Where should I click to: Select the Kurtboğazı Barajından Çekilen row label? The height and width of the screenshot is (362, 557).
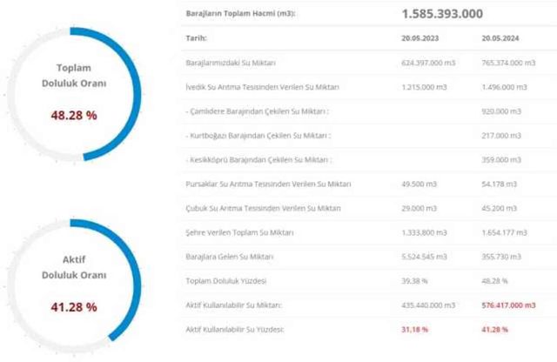258,136
